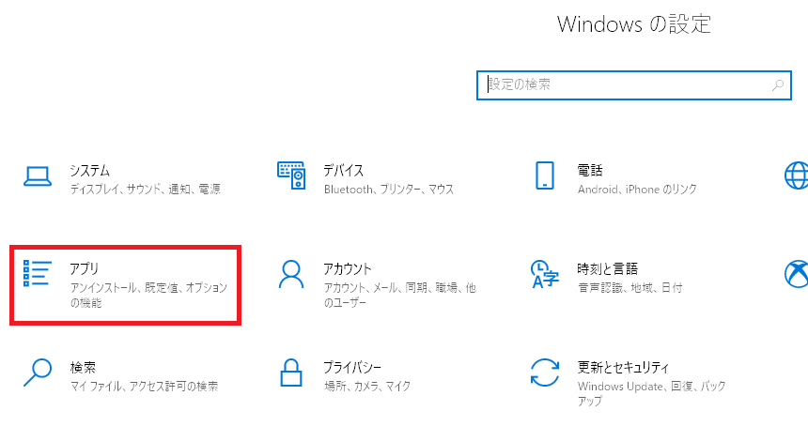The height and width of the screenshot is (426, 808).
Task: Click the globe network icon
Action: (796, 175)
